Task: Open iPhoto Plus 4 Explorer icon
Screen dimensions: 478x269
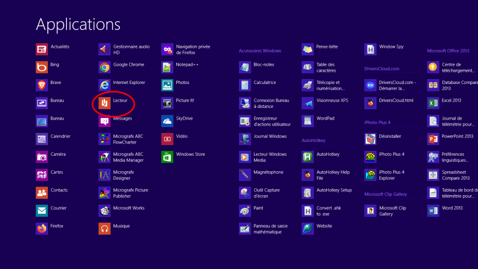Action: tap(371, 175)
